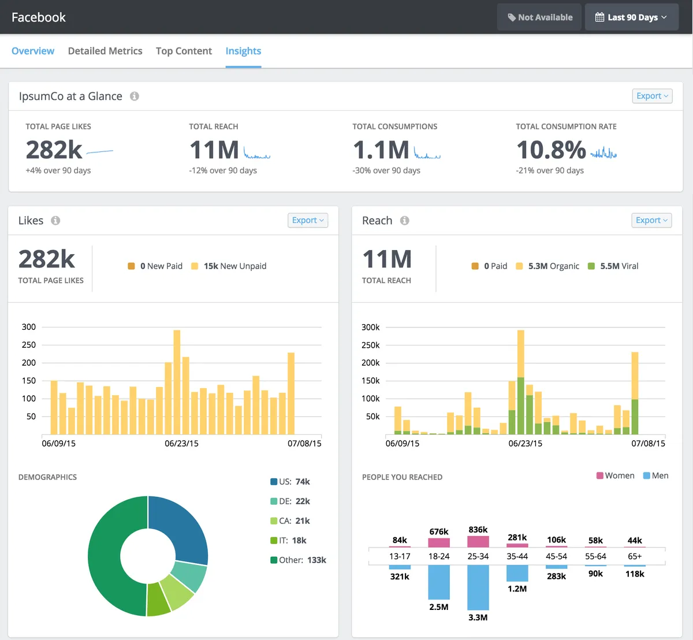Viewport: 693px width, 640px height.
Task: Click the info icon next to Reach
Action: pyautogui.click(x=405, y=221)
